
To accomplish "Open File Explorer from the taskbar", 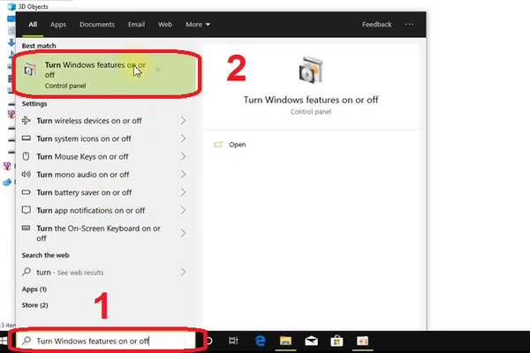I will point(285,341).
